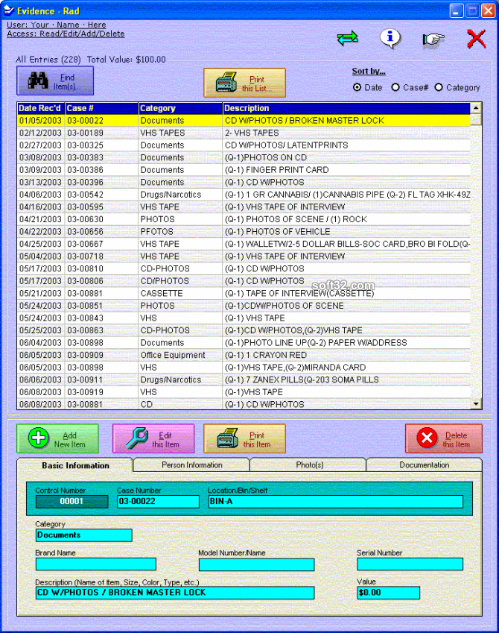This screenshot has width=499, height=633.
Task: Click the list scrollbar down arrow
Action: [x=476, y=403]
